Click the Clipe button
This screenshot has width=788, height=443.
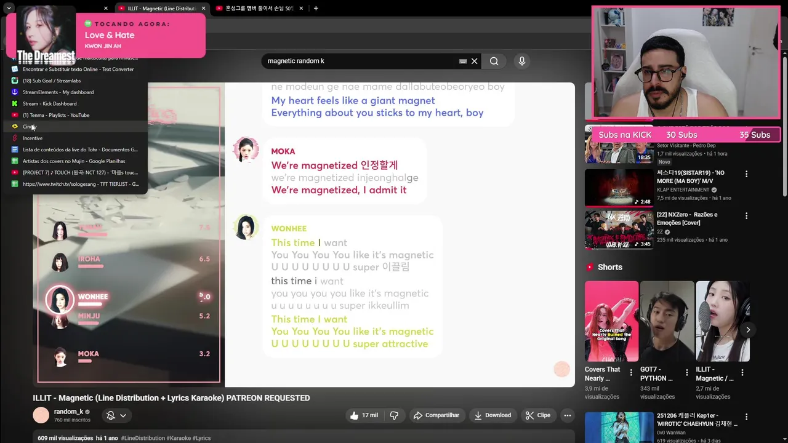538,415
